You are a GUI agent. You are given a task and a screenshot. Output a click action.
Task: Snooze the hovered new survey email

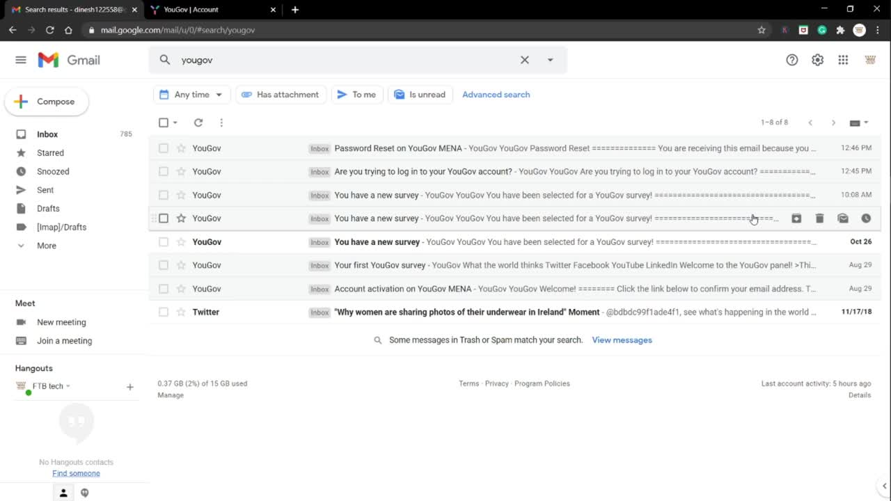point(866,218)
